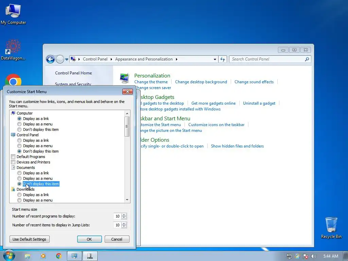The height and width of the screenshot is (261, 348).
Task: Click the list scroll down arrow
Action: [127, 200]
